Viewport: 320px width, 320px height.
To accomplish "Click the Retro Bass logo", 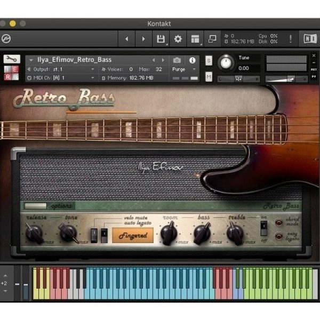I will pos(63,99).
